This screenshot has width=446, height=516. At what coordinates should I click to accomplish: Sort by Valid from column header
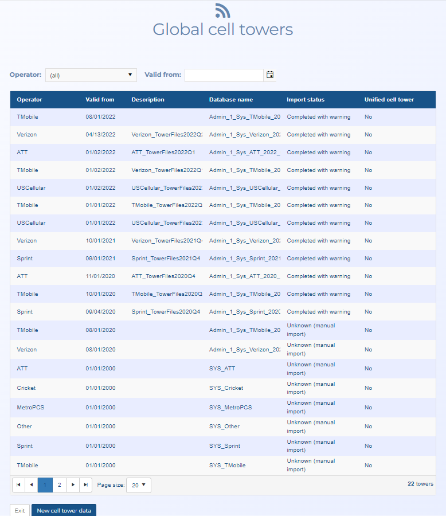click(100, 100)
